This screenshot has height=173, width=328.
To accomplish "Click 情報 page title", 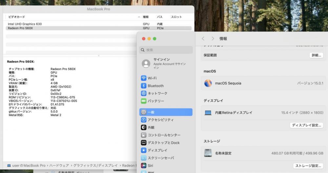I will click(x=223, y=38).
